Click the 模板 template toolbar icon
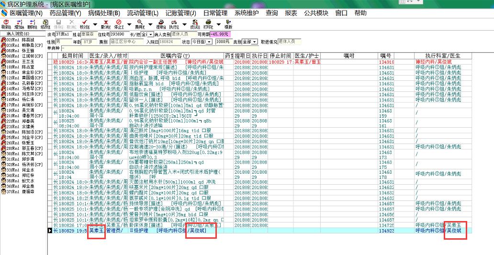 [x=228, y=22]
